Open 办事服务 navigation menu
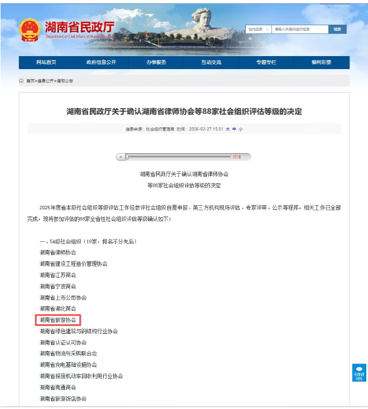Image resolution: width=368 pixels, height=409 pixels. (x=156, y=62)
